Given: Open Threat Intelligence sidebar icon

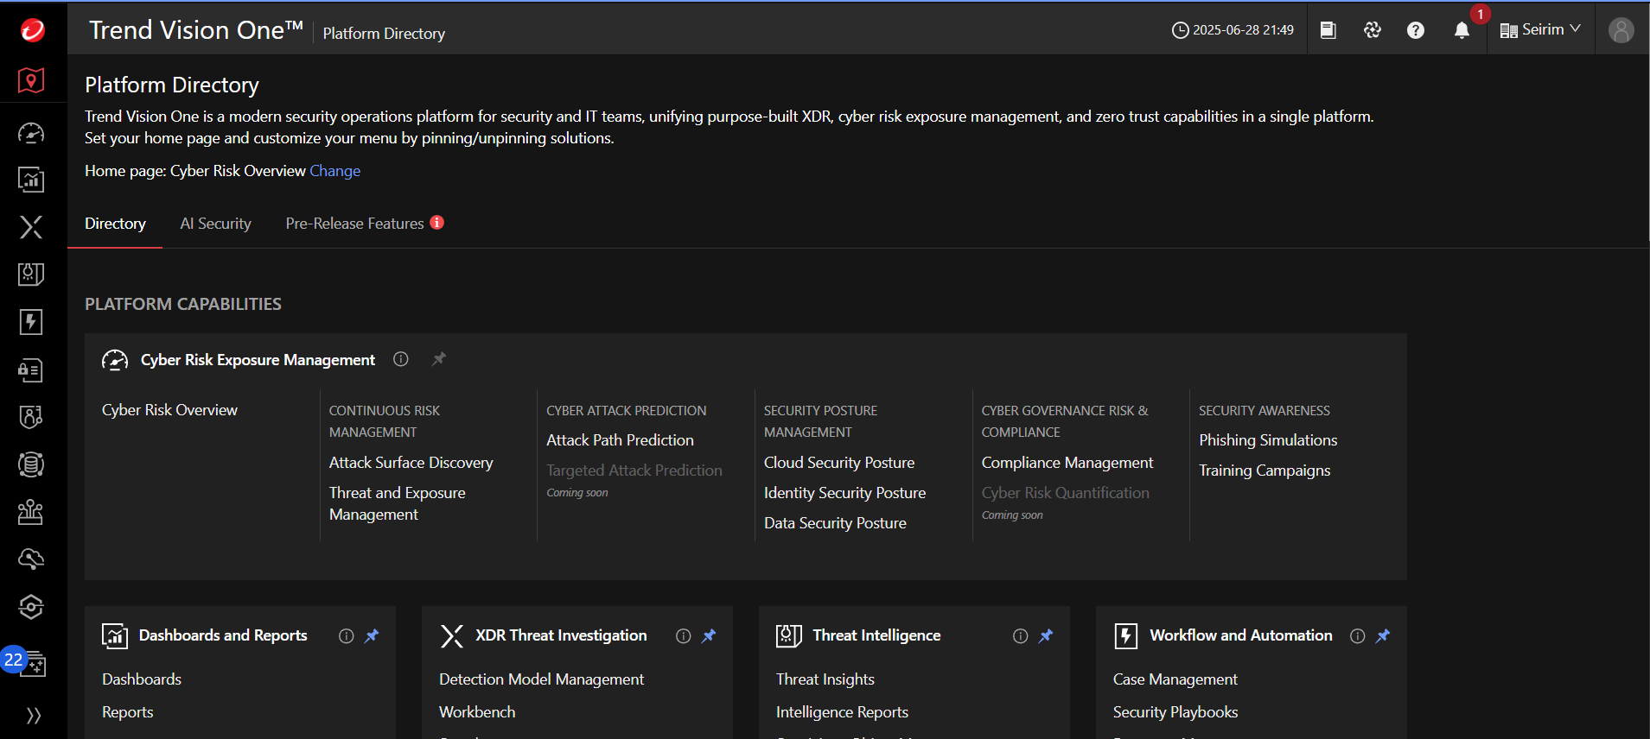Looking at the screenshot, I should [x=31, y=275].
